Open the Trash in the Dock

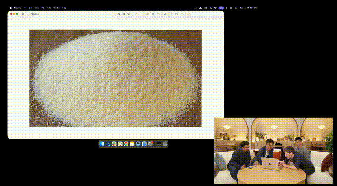tap(165, 144)
